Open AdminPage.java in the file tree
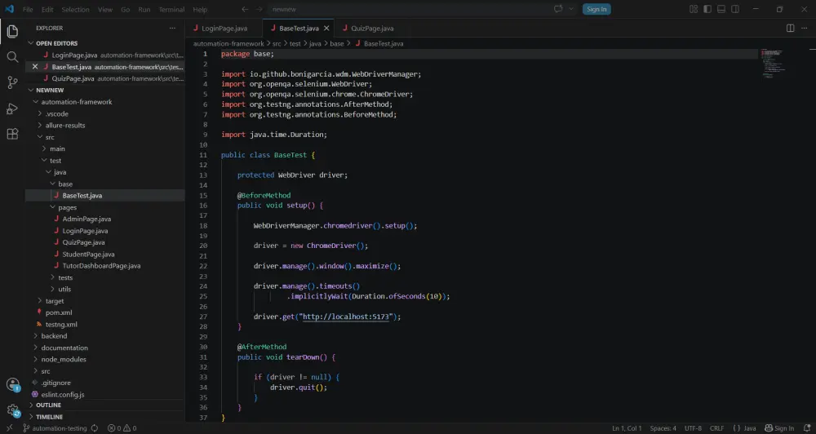 [86, 219]
